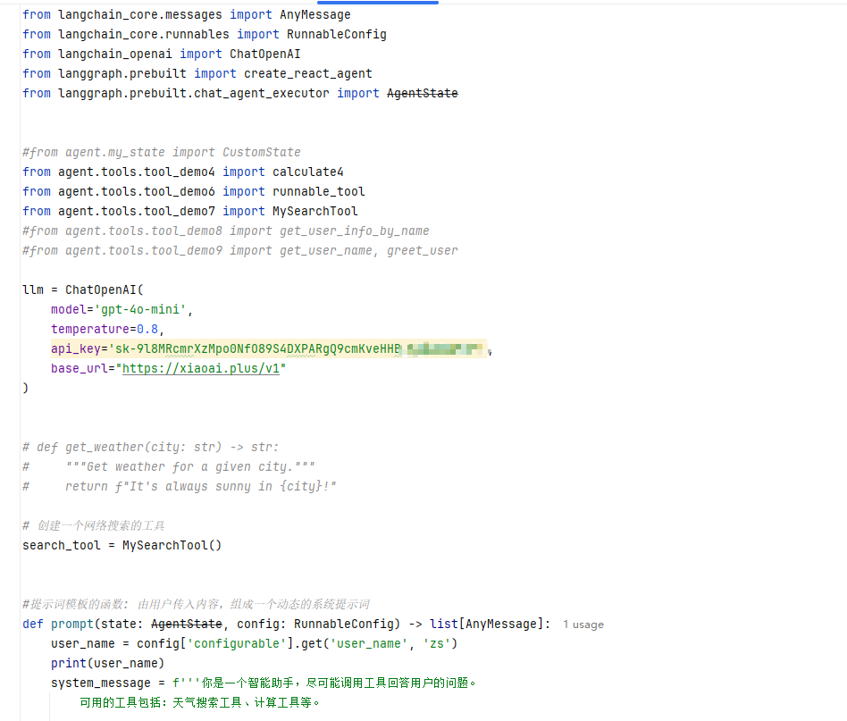Click "MySearchTool()" in the search_tool assignment
This screenshot has height=721, width=847.
[172, 546]
